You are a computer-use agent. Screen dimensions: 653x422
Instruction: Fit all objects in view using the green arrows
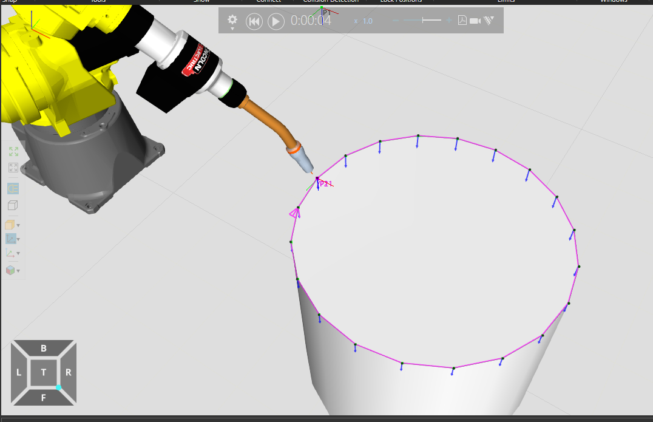tap(13, 152)
